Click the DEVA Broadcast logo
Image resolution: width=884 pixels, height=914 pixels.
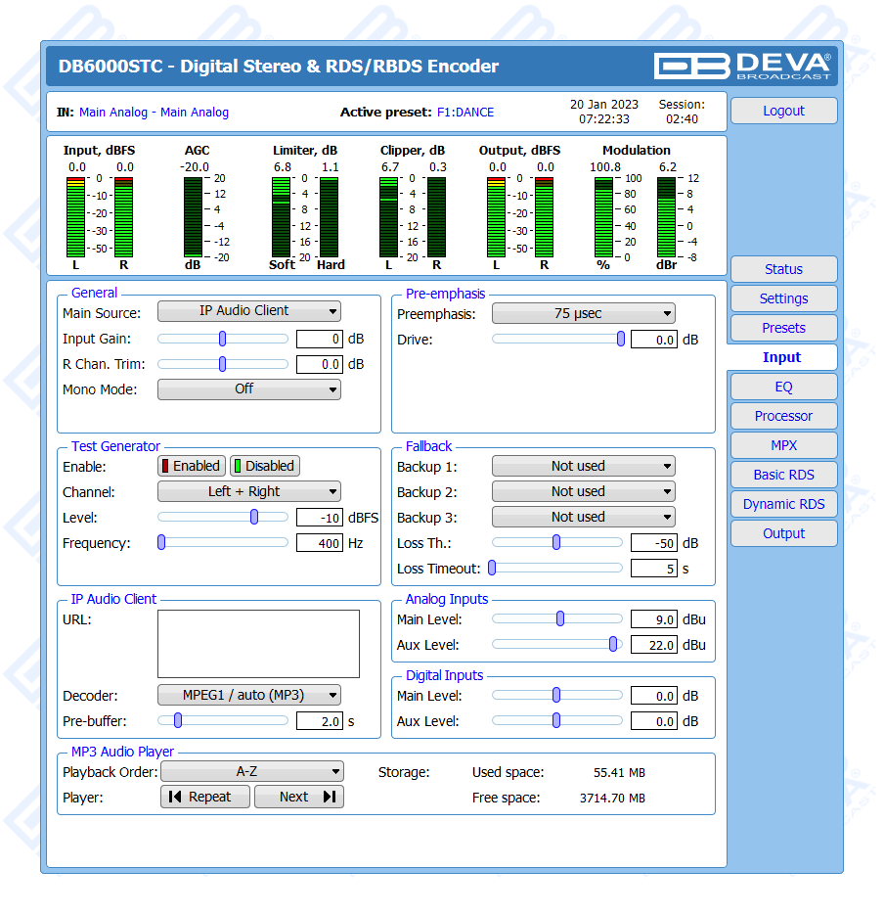pyautogui.click(x=743, y=66)
